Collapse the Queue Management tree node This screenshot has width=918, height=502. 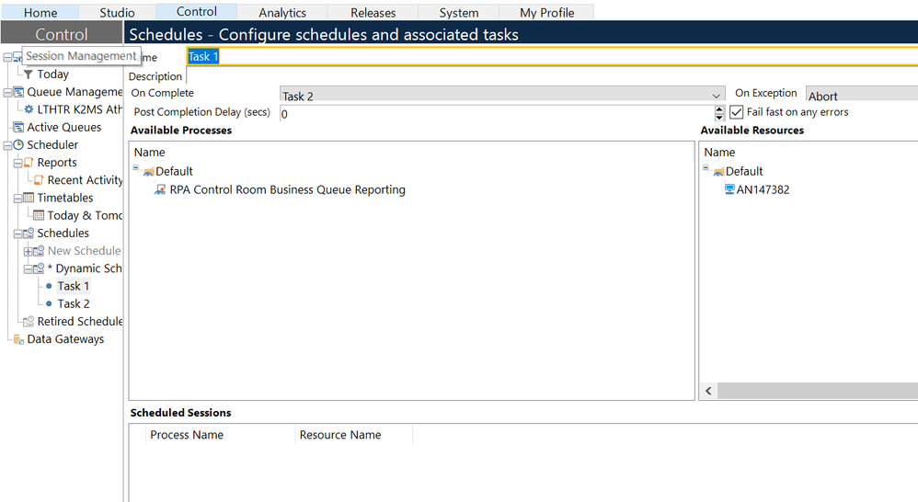click(7, 93)
